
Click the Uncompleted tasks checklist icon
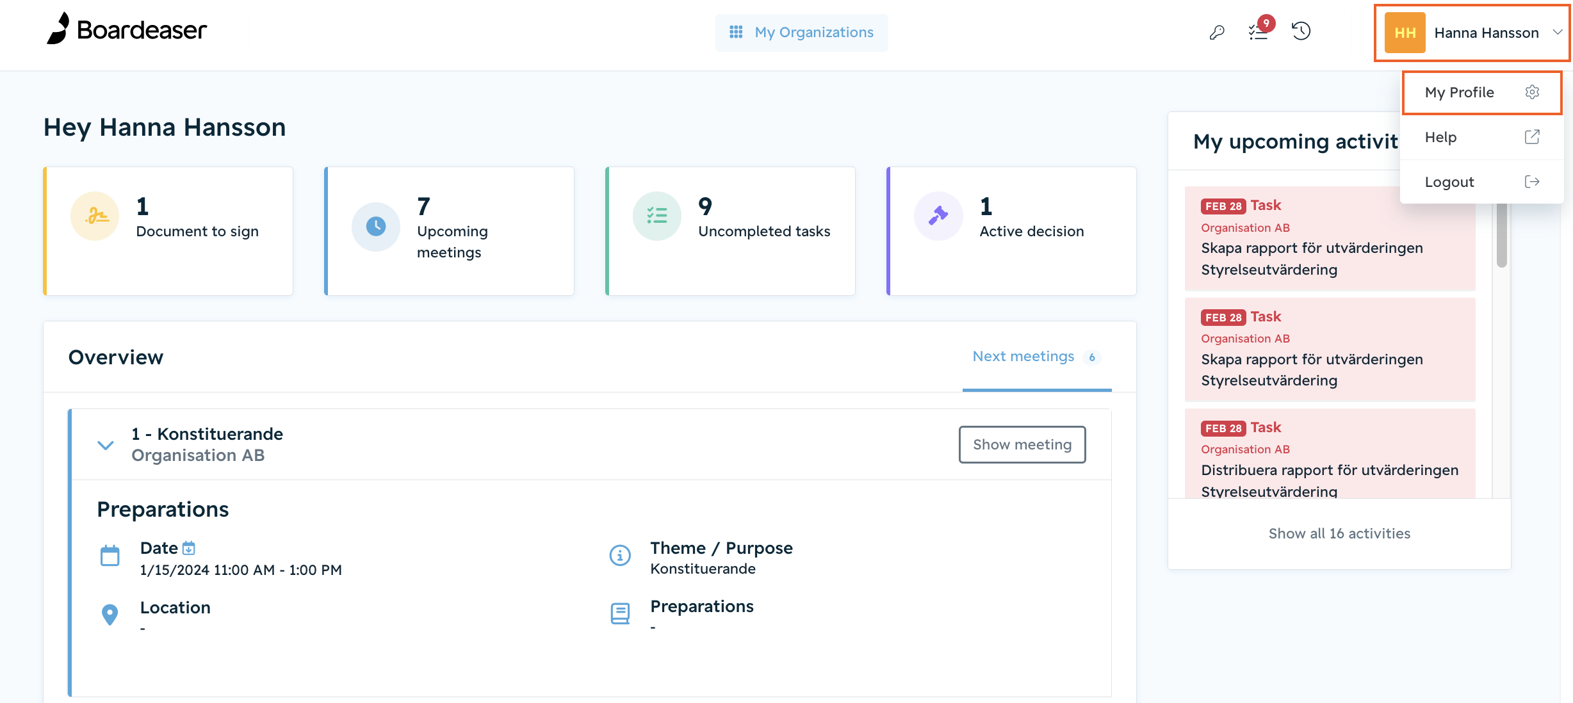pos(657,216)
